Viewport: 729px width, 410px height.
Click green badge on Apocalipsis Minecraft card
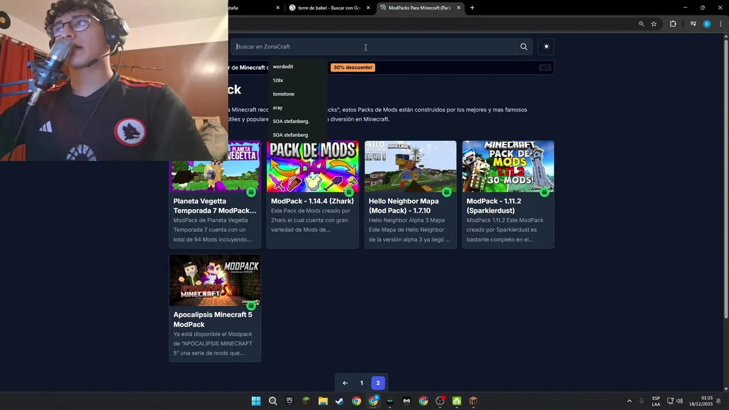click(x=251, y=306)
